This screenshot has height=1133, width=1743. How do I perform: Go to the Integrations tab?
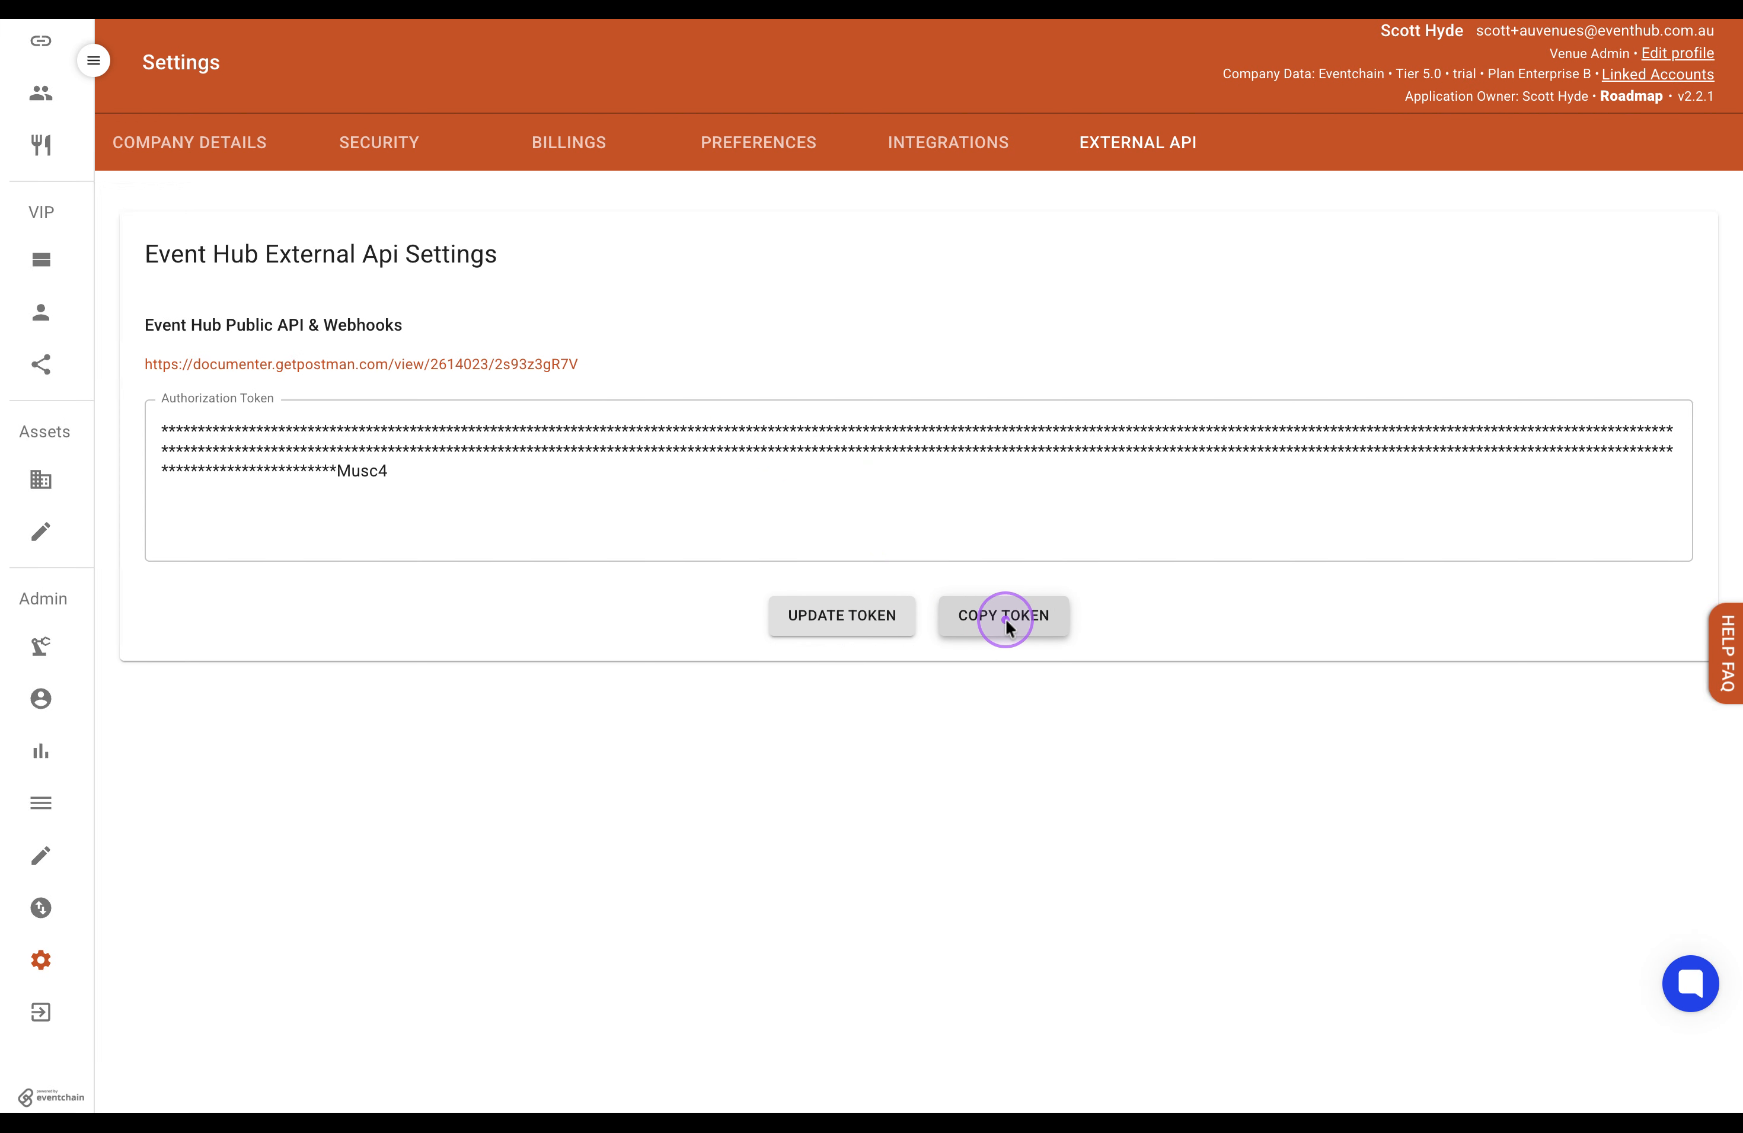(x=949, y=143)
